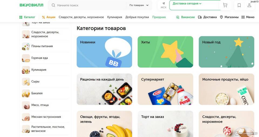
Task: Select Сыры in the sidebar list
Action: tap(45, 81)
